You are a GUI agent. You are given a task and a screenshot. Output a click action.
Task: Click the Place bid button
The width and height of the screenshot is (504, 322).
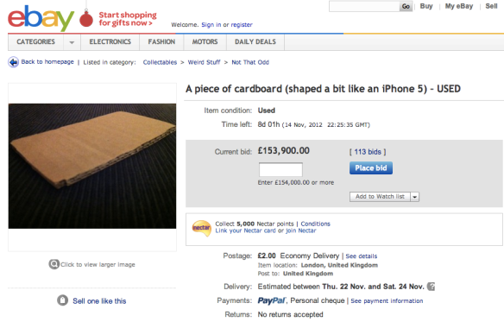pyautogui.click(x=371, y=168)
